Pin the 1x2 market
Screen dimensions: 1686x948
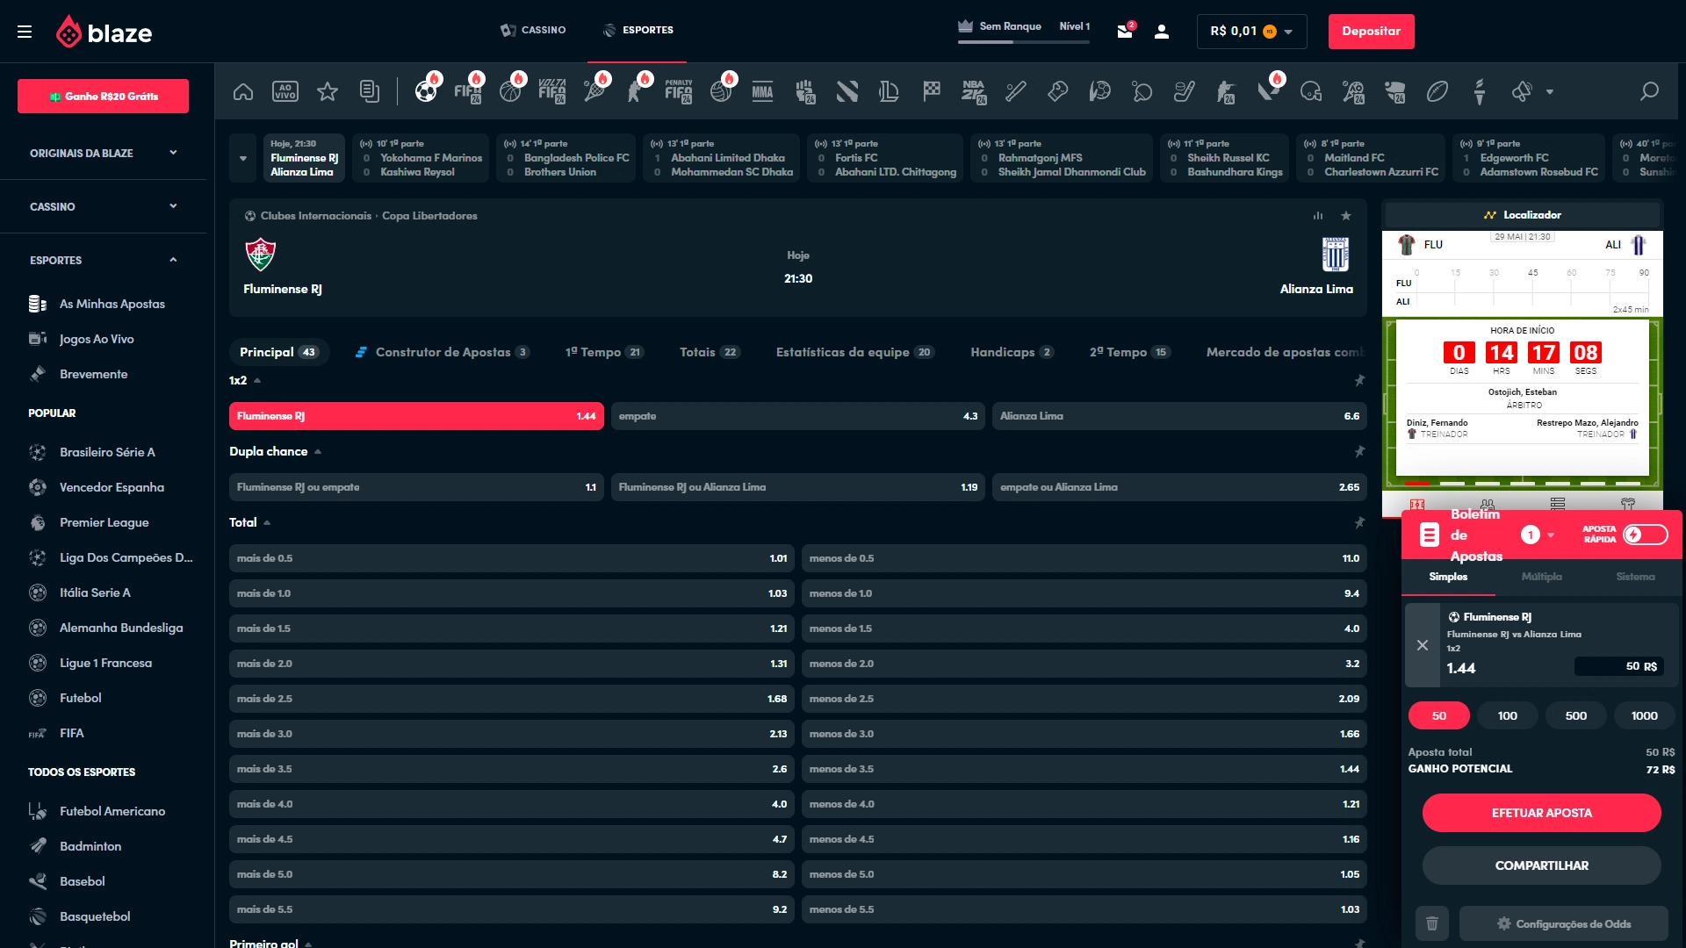[1359, 381]
